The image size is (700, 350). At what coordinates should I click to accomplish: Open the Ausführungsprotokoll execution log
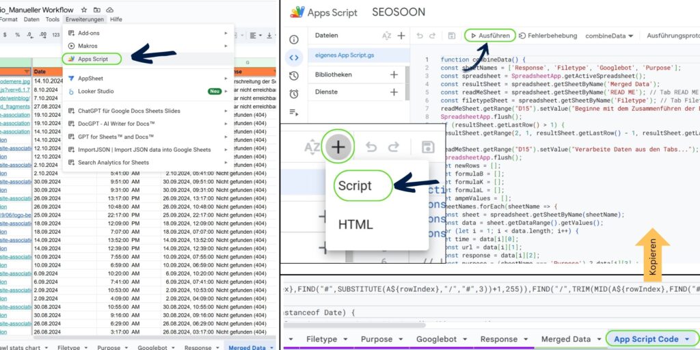coord(673,36)
